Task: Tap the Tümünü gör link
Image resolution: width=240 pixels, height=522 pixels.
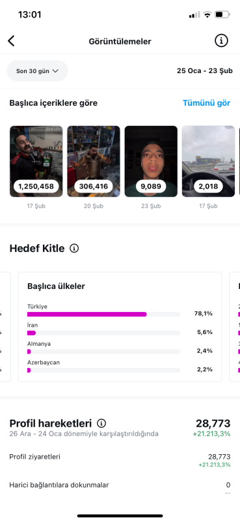Action: (206, 103)
